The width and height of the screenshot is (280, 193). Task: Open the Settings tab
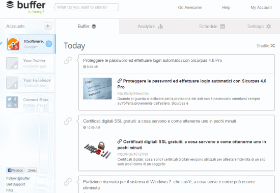coord(259,27)
